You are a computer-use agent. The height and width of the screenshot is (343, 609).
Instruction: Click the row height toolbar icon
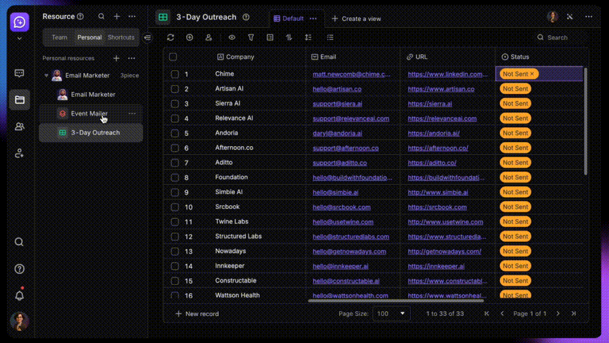[x=308, y=37]
